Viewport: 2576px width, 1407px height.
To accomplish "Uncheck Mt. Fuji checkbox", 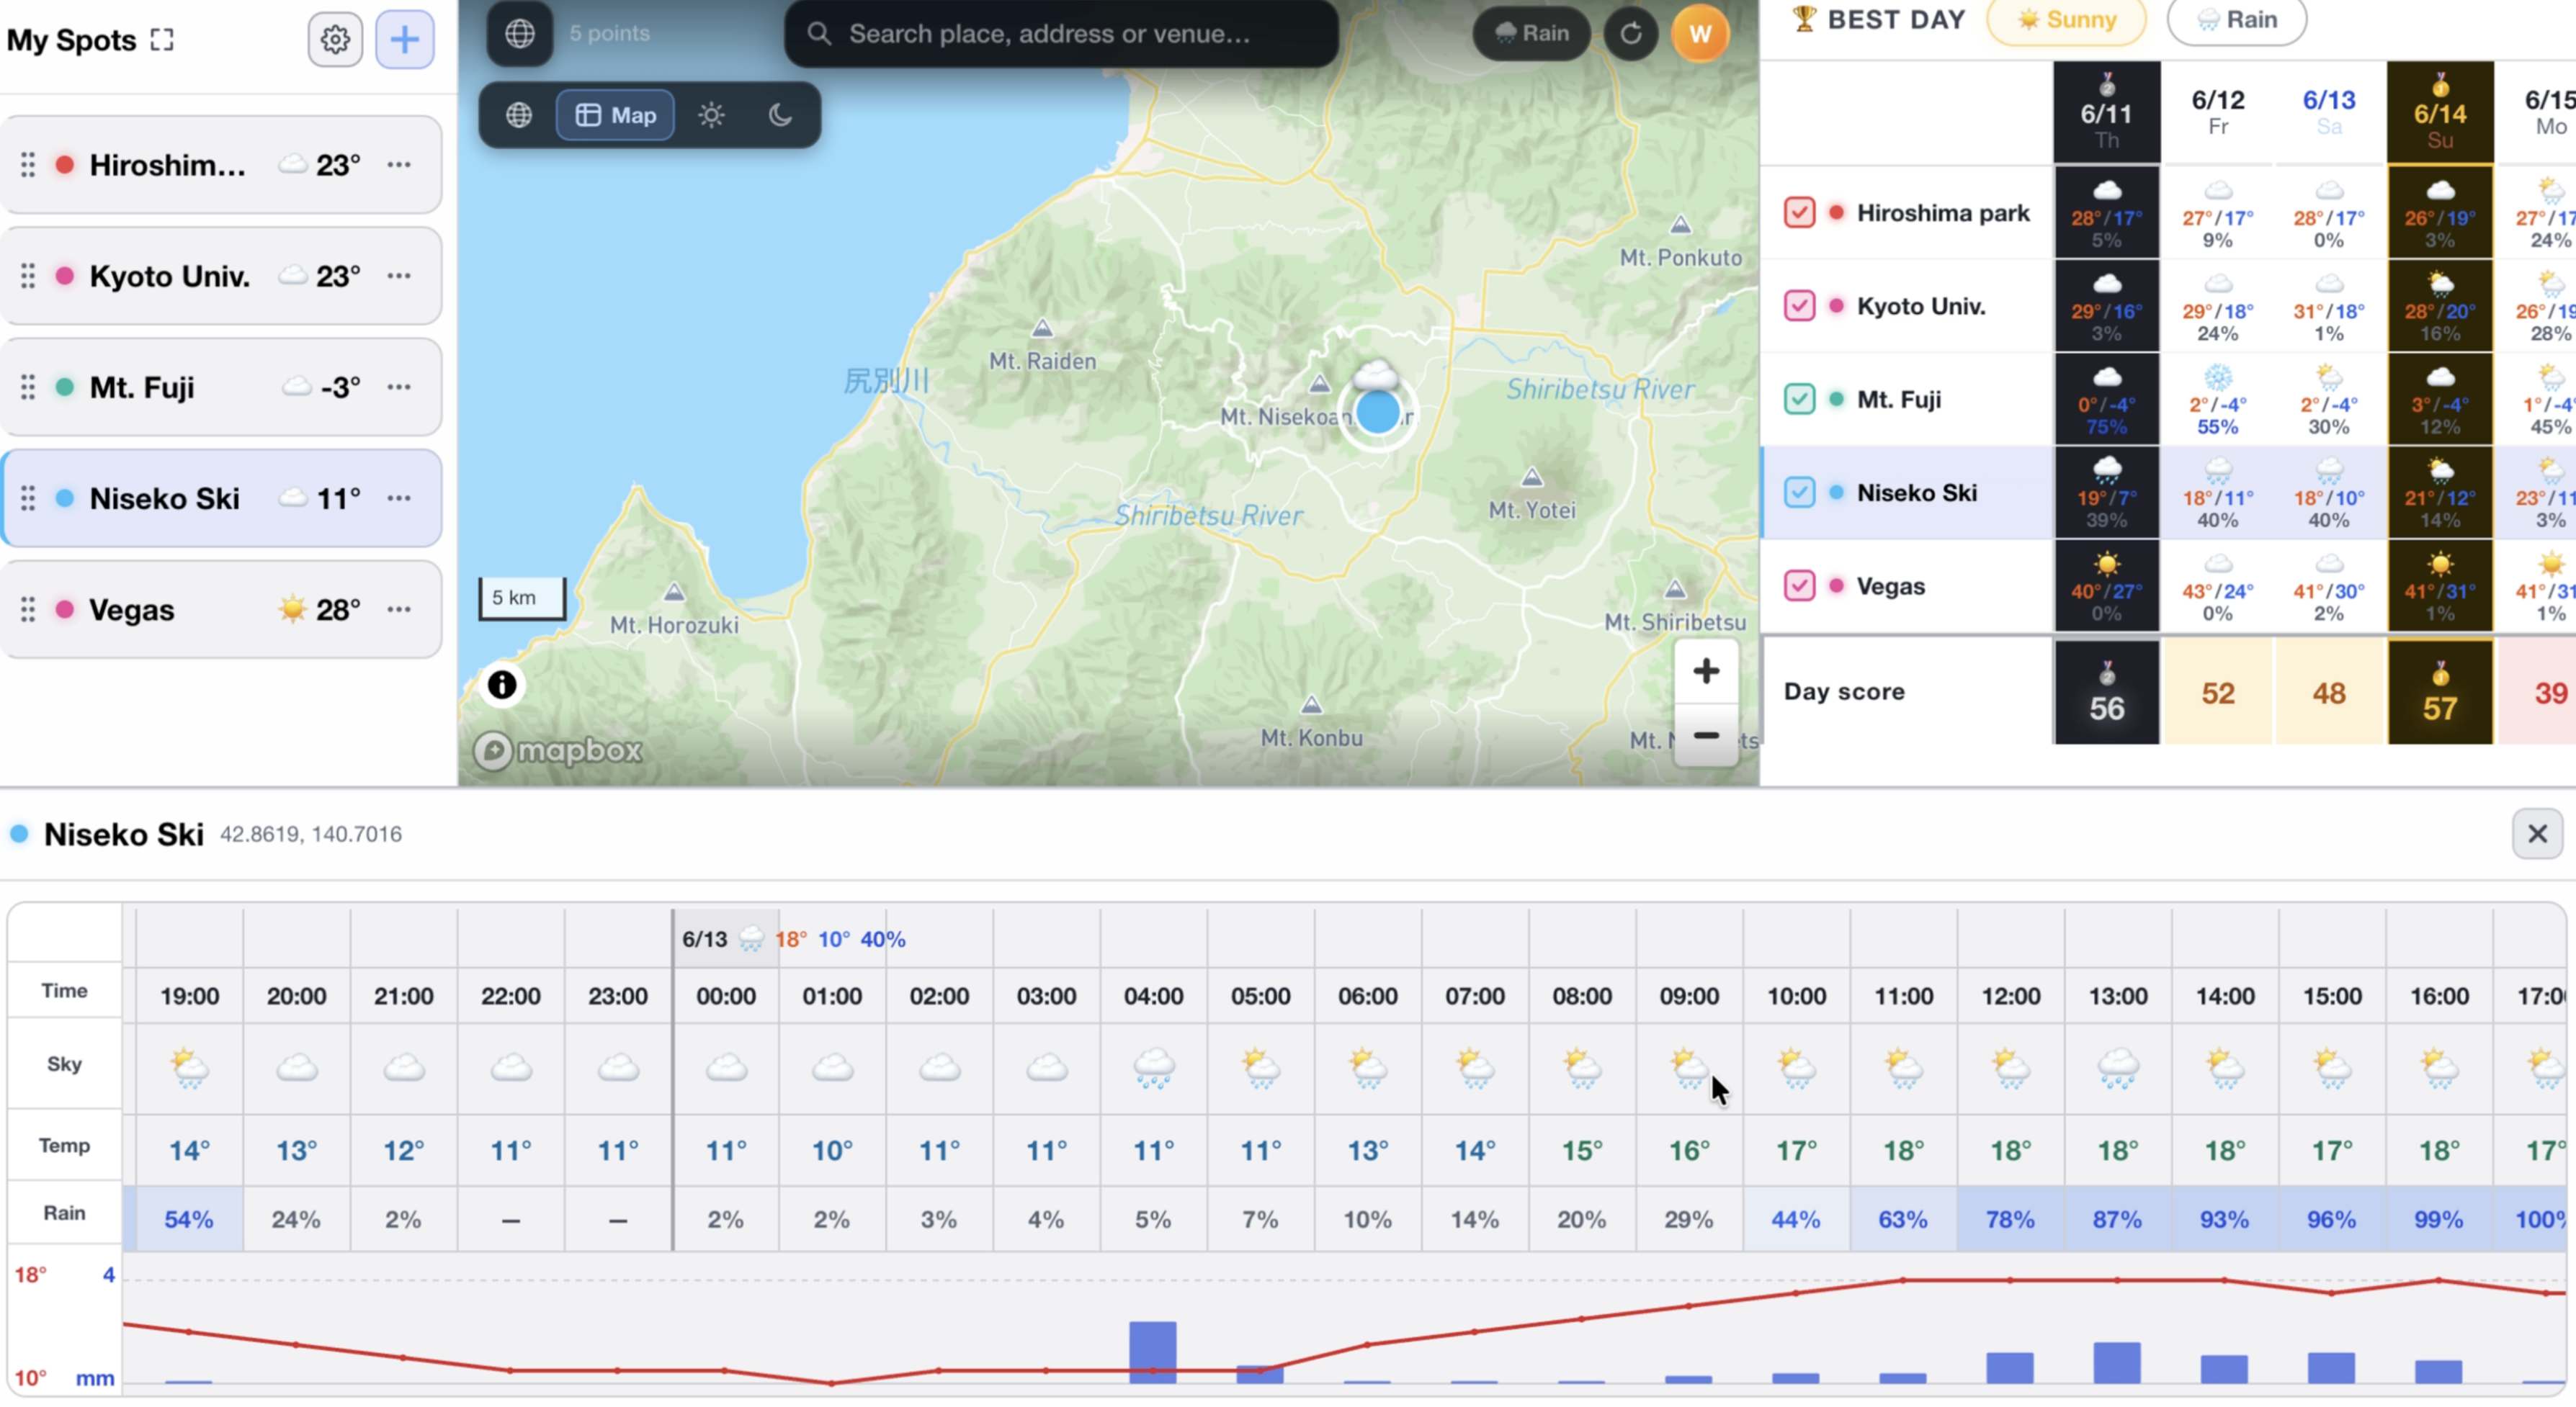I will click(1799, 399).
